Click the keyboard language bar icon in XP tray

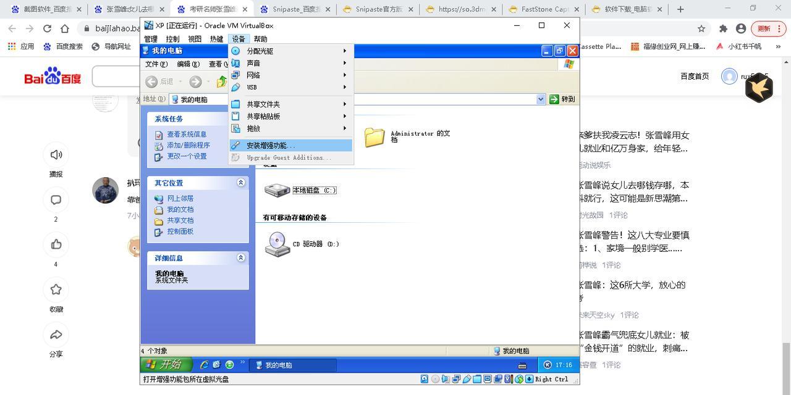pyautogui.click(x=522, y=365)
